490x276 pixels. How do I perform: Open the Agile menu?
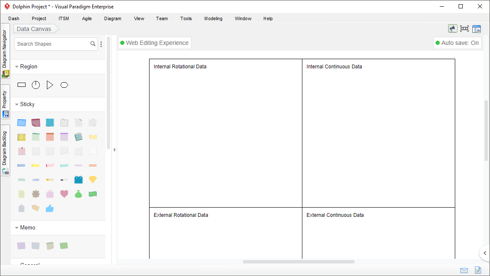(87, 18)
